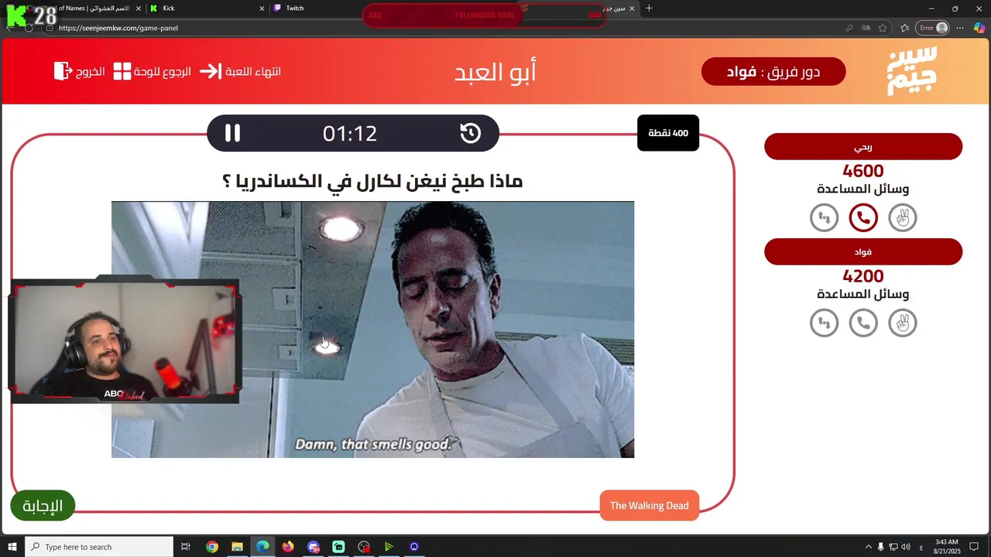991x557 pixels.
Task: Open File Explorer from the taskbar
Action: click(x=237, y=547)
